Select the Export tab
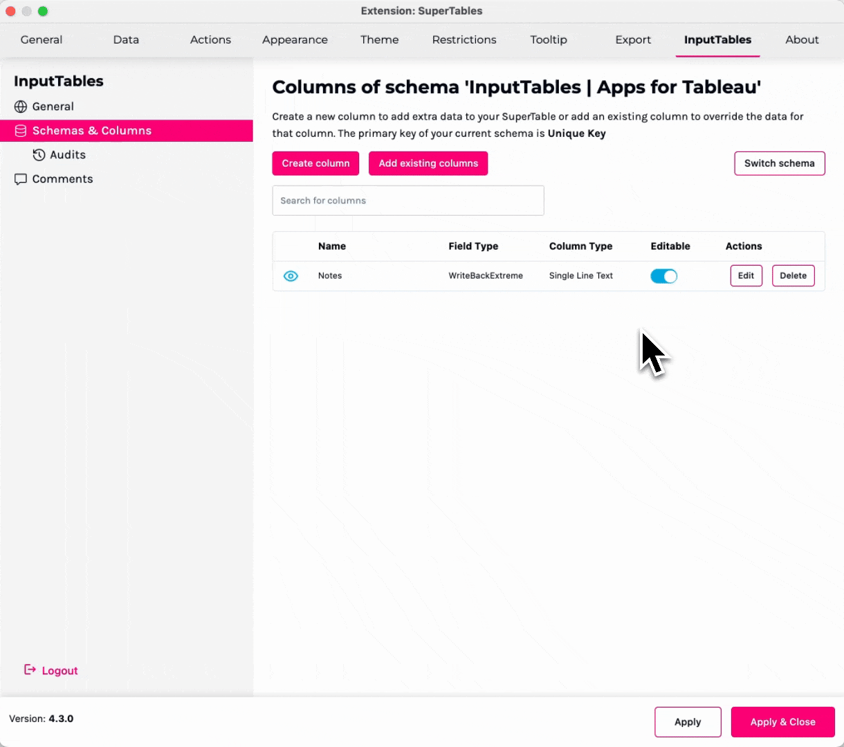Viewport: 844px width, 747px height. click(633, 40)
